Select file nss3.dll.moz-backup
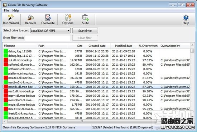Viewport: 197px width, 132px height. click(x=21, y=91)
